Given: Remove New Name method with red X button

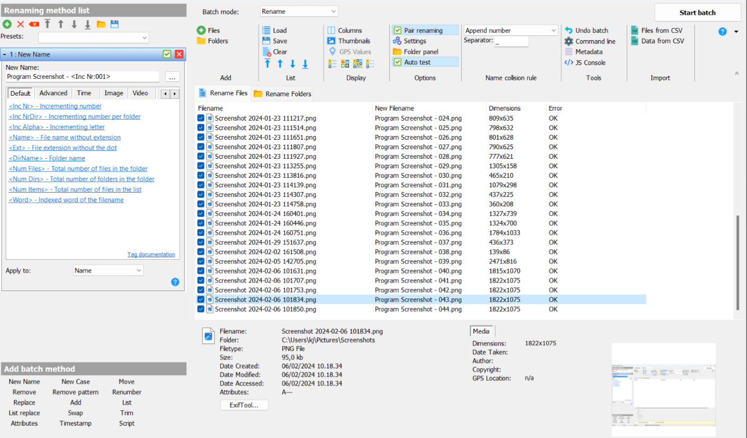Looking at the screenshot, I should (x=179, y=54).
